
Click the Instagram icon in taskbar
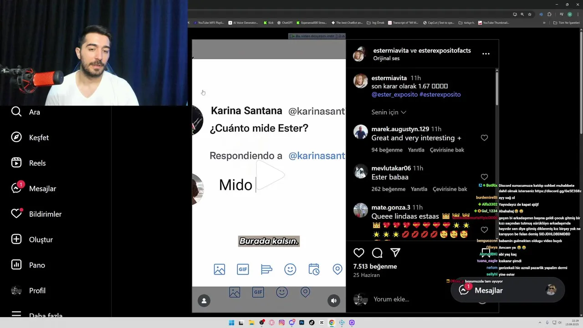click(x=281, y=323)
